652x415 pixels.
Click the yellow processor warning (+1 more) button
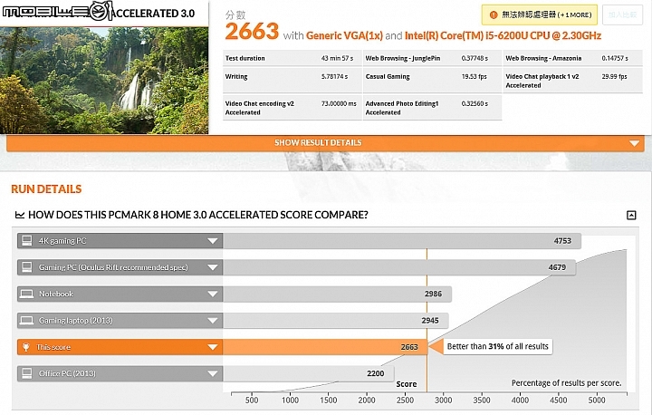[540, 15]
